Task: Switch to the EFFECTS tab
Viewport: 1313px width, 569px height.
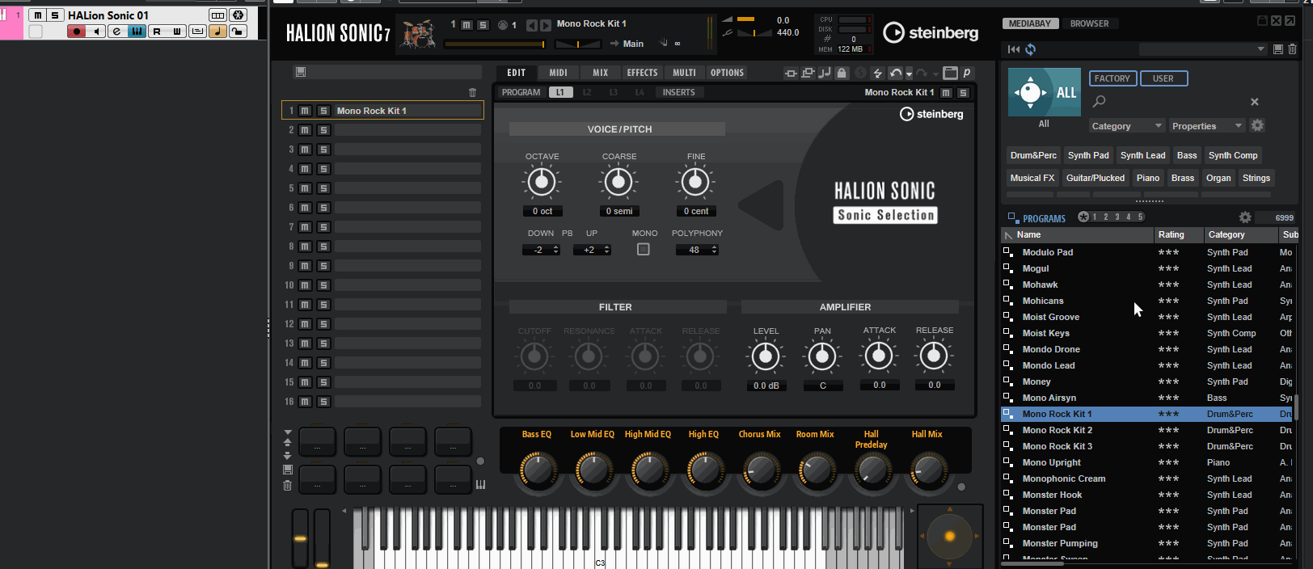Action: pos(643,73)
